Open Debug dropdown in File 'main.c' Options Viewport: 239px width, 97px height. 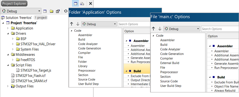tap(182, 29)
